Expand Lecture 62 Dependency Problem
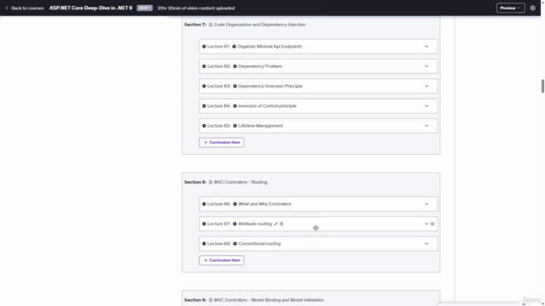This screenshot has height=306, width=545. pyautogui.click(x=427, y=66)
